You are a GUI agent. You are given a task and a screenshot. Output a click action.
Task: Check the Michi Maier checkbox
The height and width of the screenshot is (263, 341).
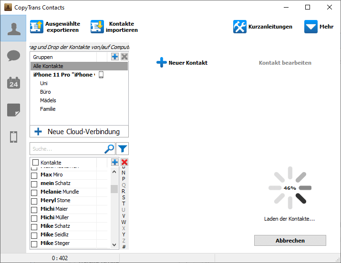(34, 210)
